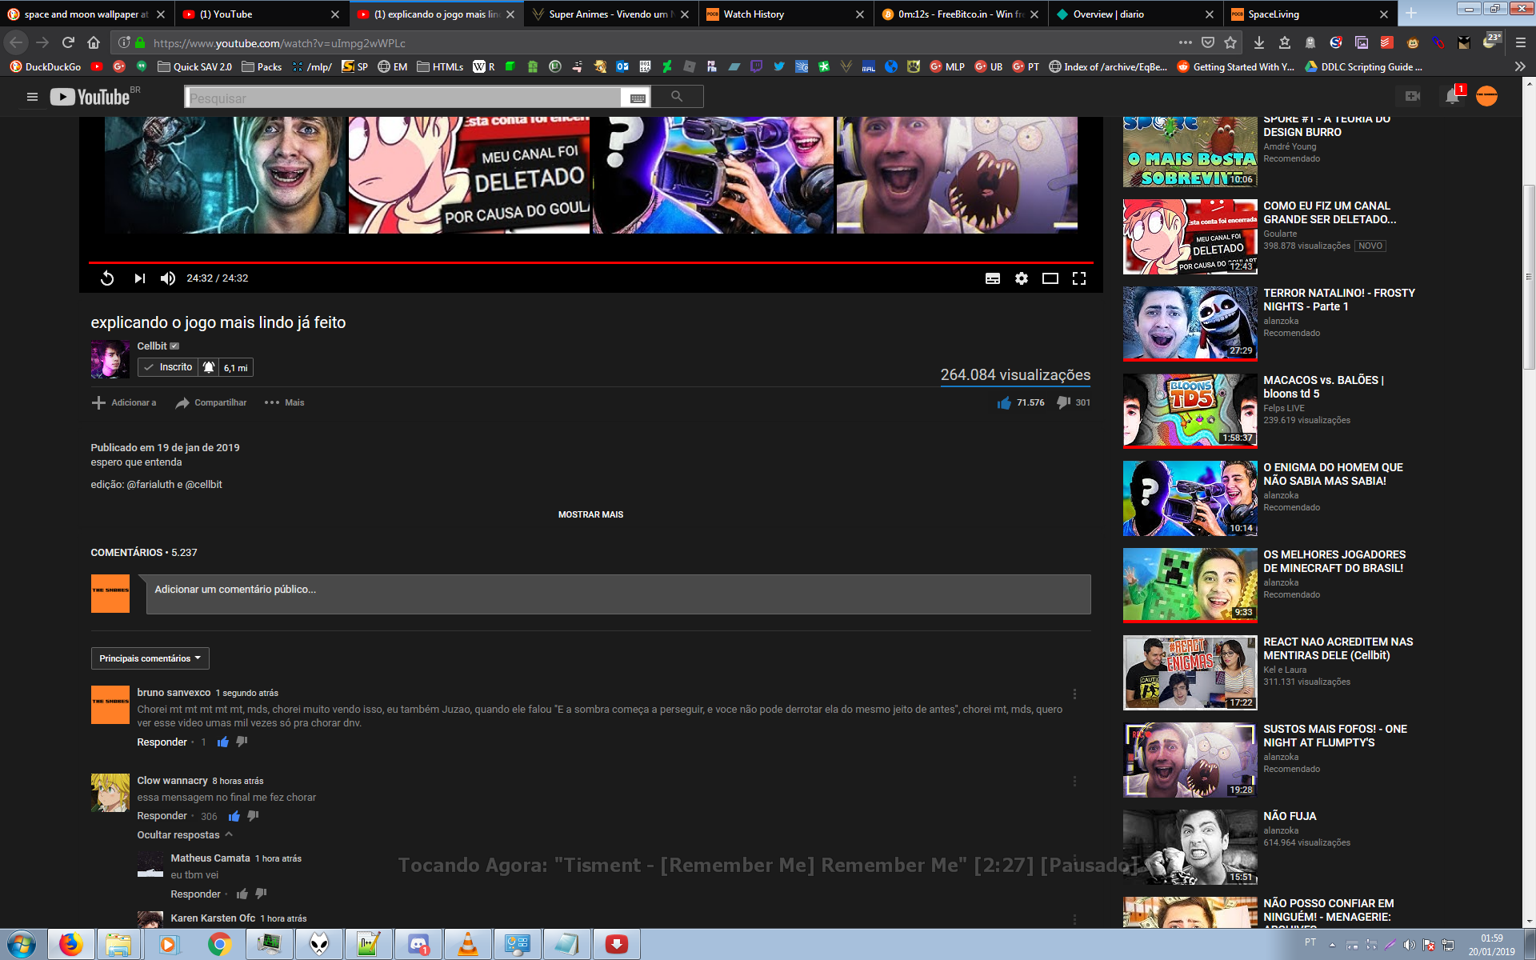The width and height of the screenshot is (1536, 960).
Task: Switch to the Watch History tab
Action: pos(778,14)
